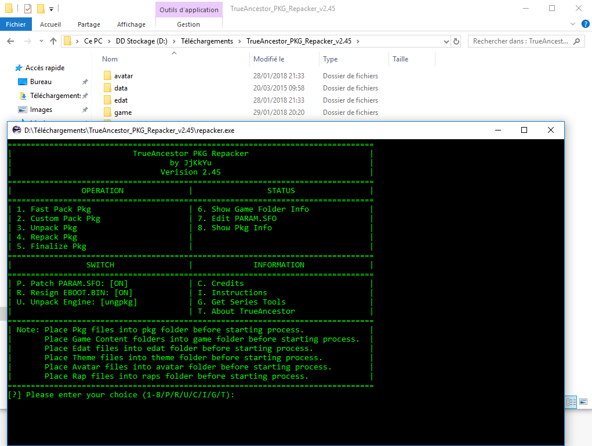Select the game folder name
The image size is (592, 446).
123,112
